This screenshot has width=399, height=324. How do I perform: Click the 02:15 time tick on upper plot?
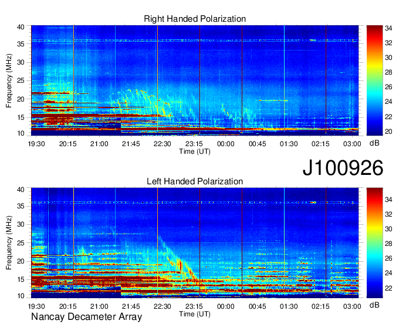(x=320, y=144)
